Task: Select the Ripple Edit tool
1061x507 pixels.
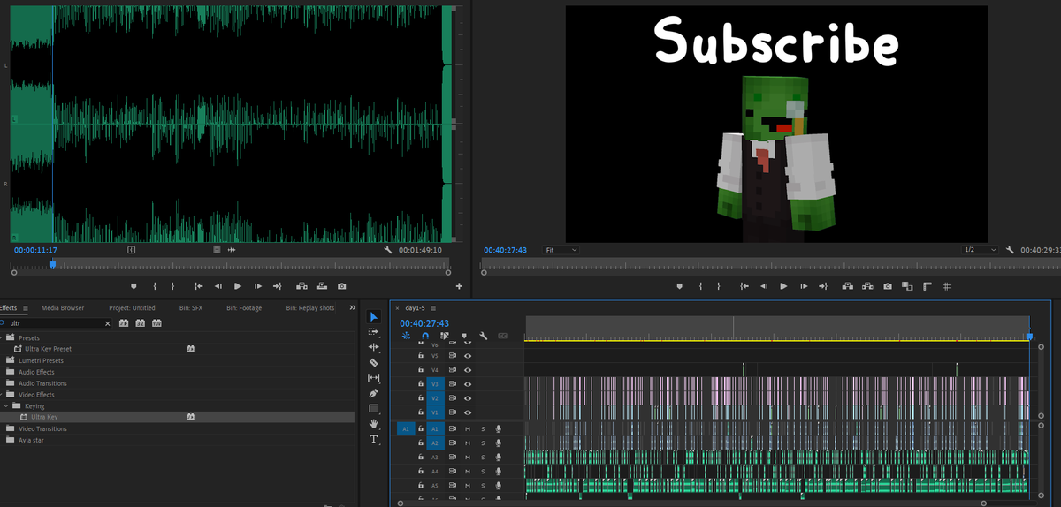Action: coord(373,347)
